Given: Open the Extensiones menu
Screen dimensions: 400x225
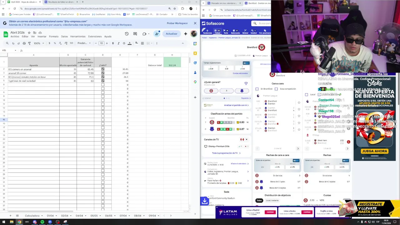Looking at the screenshot, I should click(x=95, y=37).
